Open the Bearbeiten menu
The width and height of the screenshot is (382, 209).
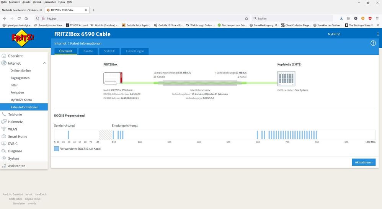15,2
